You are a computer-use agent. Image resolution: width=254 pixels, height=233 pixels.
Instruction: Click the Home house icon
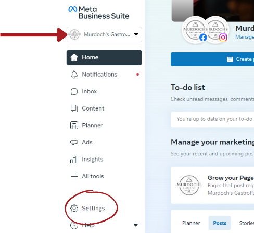click(74, 57)
